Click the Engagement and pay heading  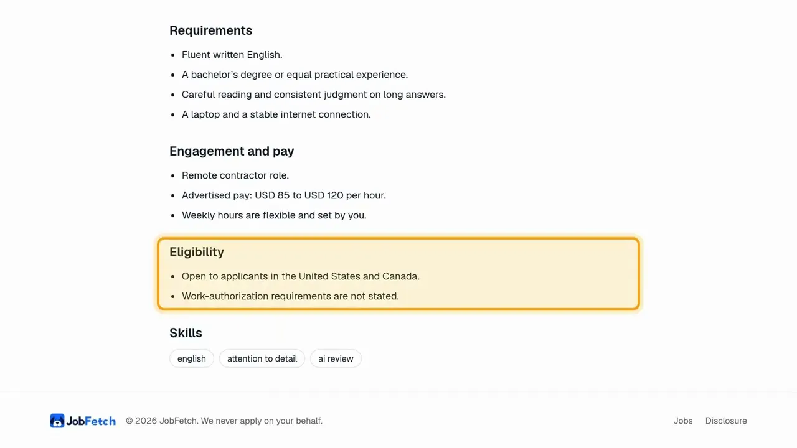pos(232,151)
